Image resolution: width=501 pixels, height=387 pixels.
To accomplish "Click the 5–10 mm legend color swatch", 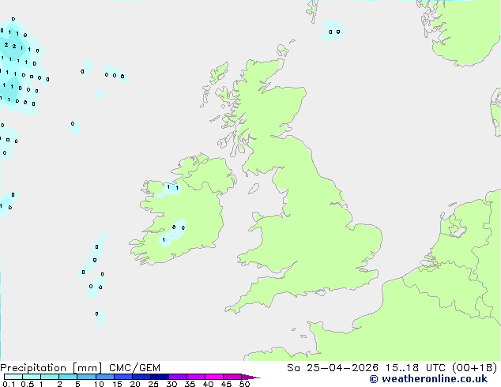I will (x=86, y=377).
